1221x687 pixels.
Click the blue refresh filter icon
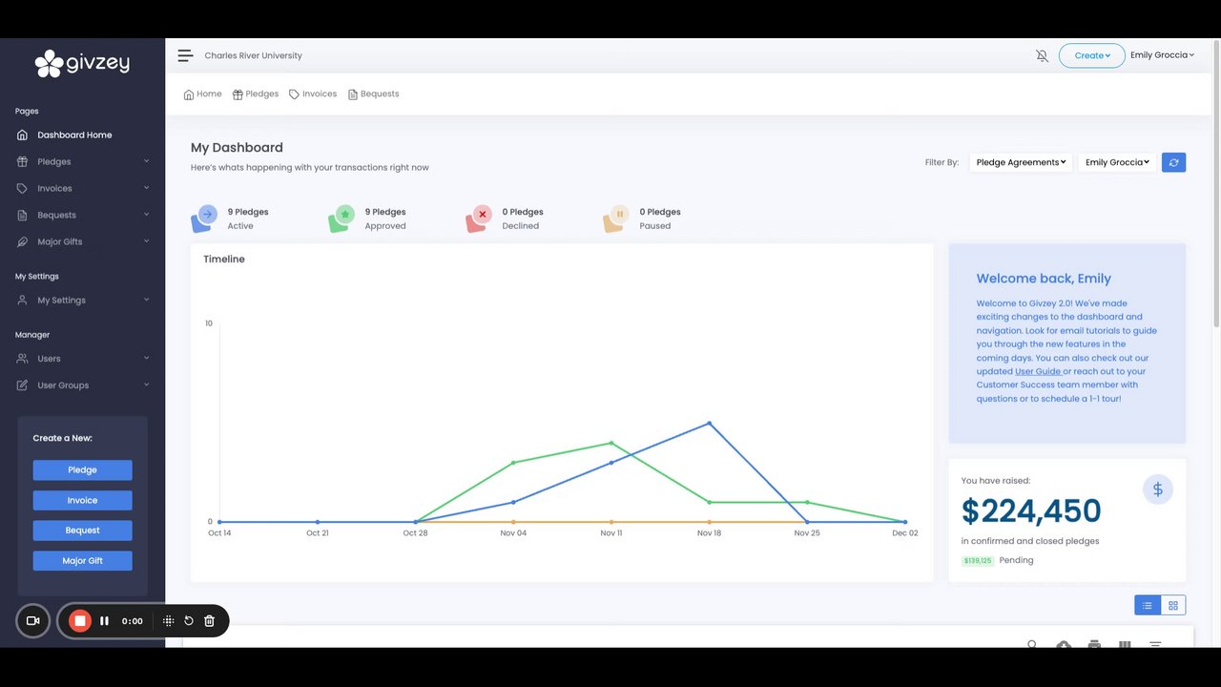coord(1173,162)
